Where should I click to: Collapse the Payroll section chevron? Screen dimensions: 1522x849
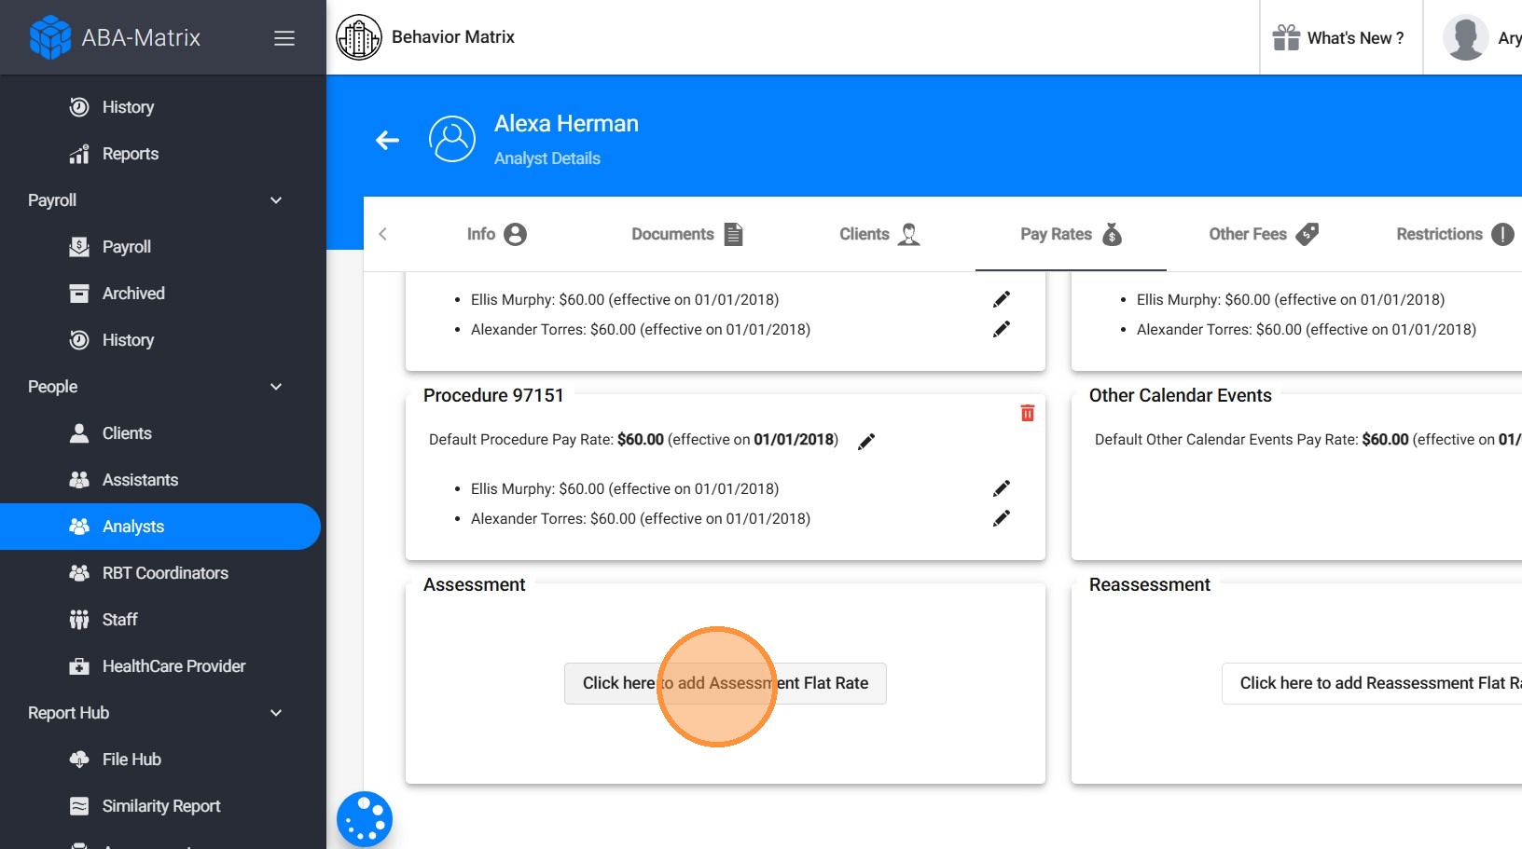(x=276, y=200)
